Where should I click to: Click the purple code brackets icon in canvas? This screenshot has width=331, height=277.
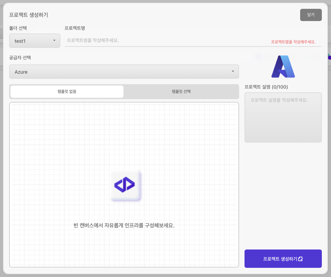[124, 185]
